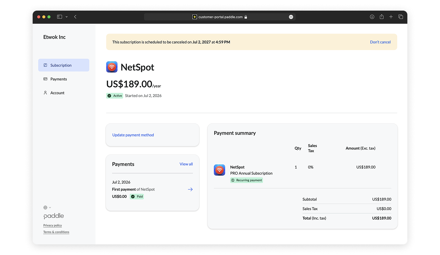Click 'First payment of NetSpot' text
The height and width of the screenshot is (255, 440).
click(x=133, y=189)
